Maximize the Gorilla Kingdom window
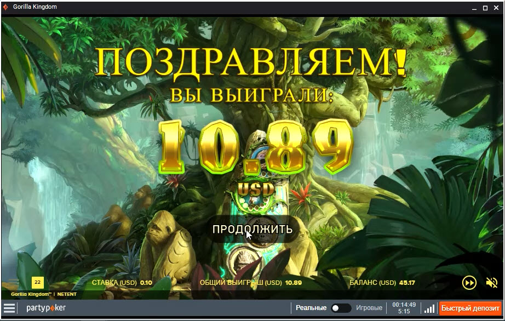This screenshot has height=321, width=505. pyautogui.click(x=485, y=8)
